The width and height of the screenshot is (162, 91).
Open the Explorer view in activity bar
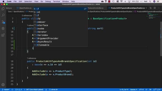point(3,9)
